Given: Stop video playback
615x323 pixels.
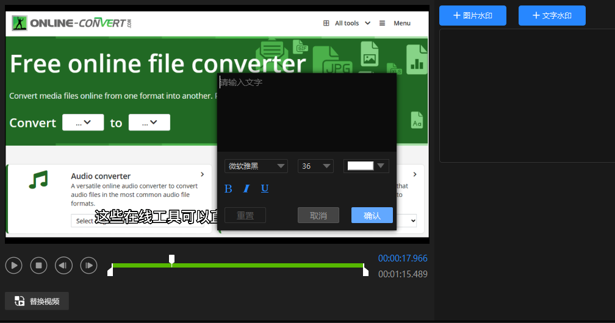Looking at the screenshot, I should point(39,265).
